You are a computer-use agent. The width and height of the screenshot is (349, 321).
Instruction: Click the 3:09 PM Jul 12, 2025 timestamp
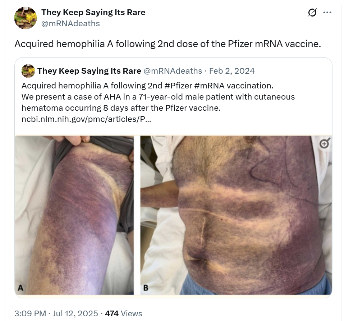(56, 313)
